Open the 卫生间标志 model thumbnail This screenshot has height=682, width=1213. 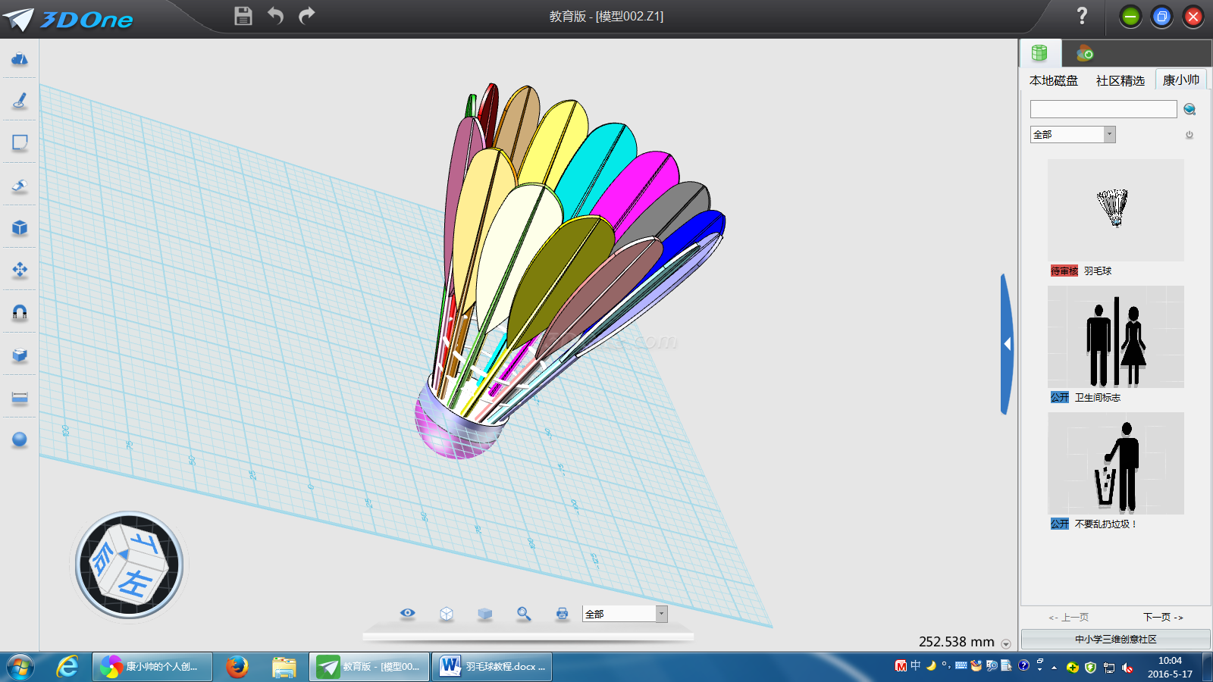point(1115,337)
